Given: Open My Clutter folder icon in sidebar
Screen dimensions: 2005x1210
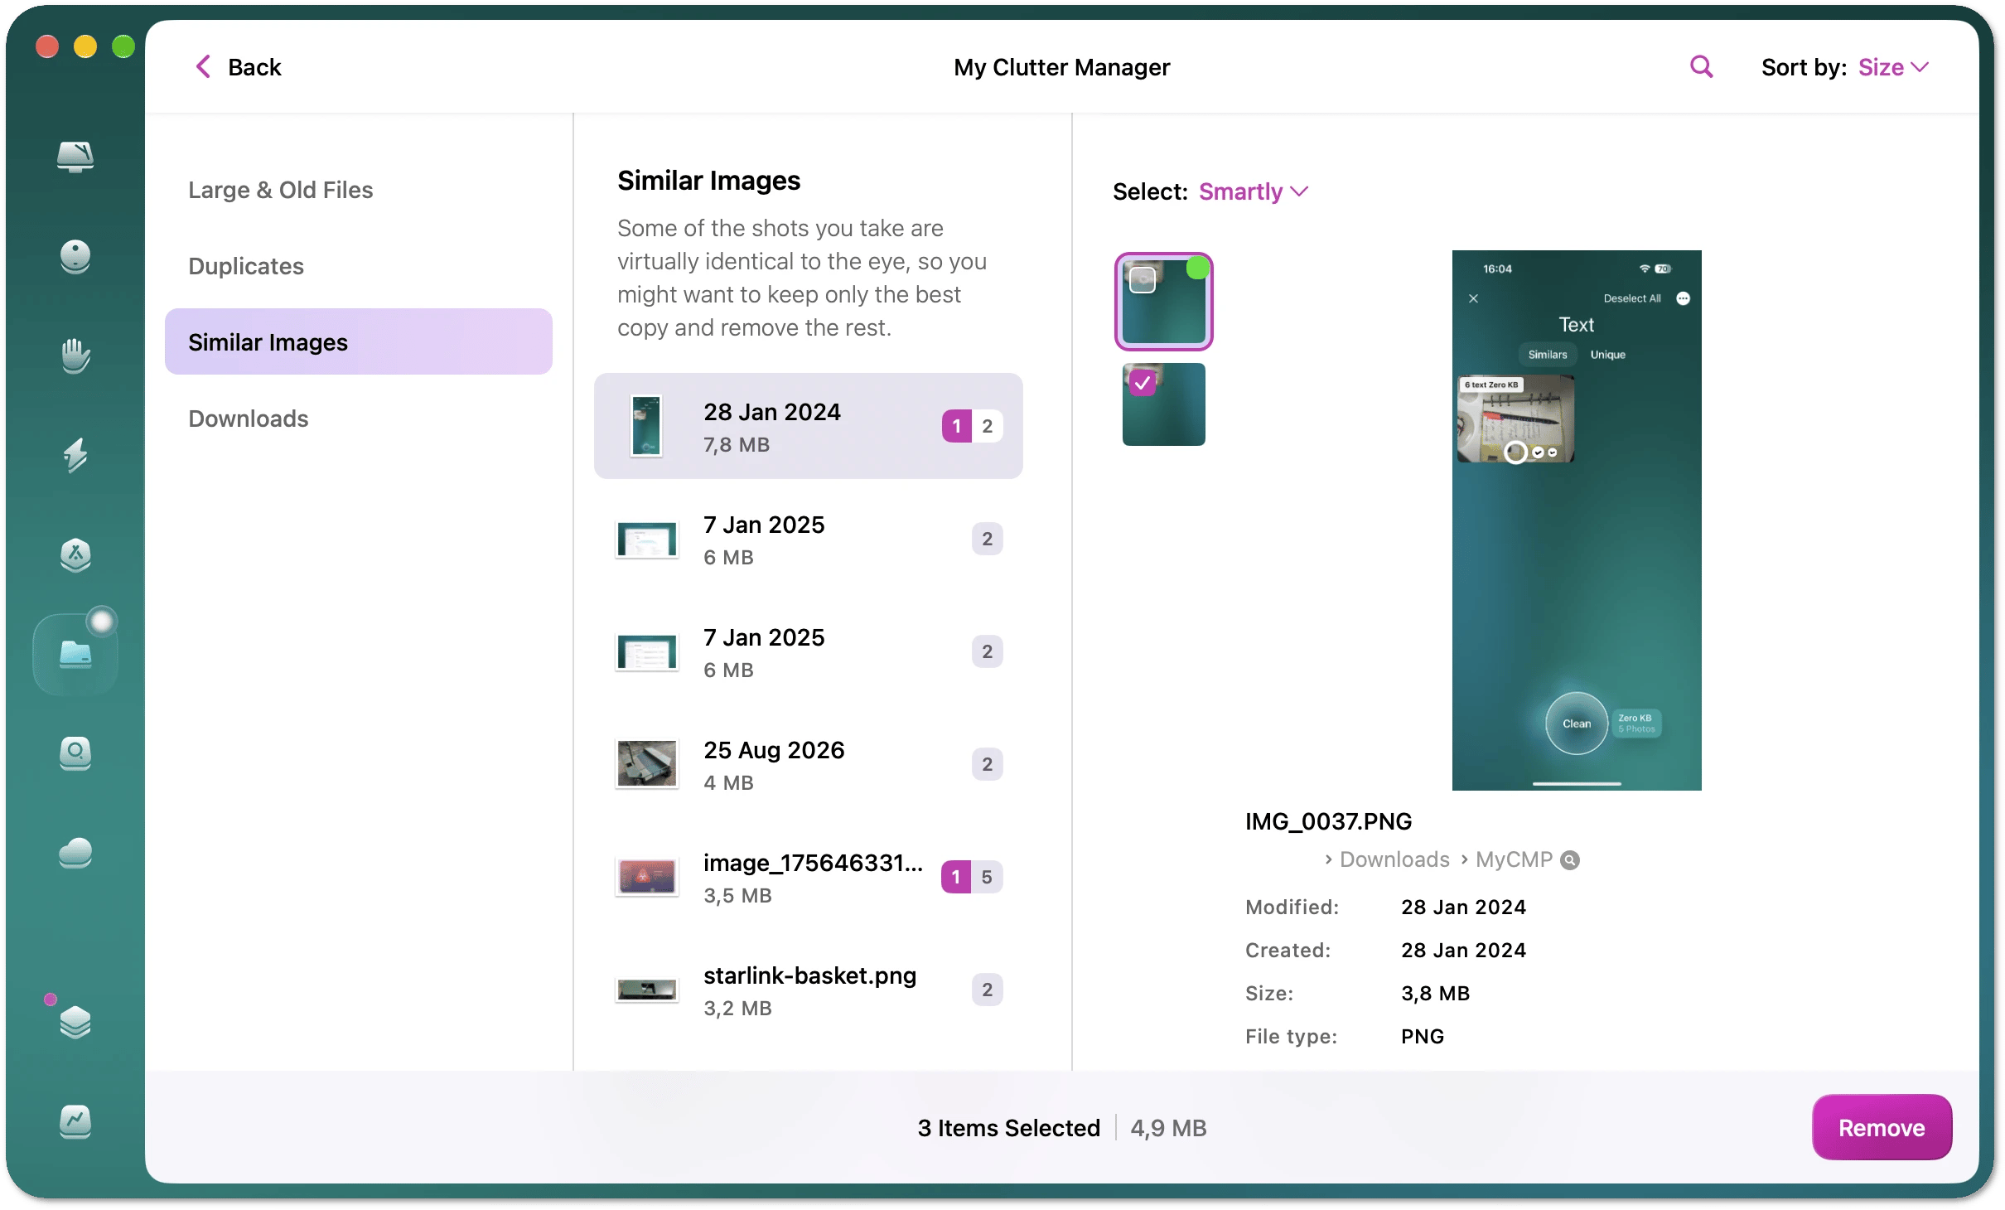Looking at the screenshot, I should [75, 654].
